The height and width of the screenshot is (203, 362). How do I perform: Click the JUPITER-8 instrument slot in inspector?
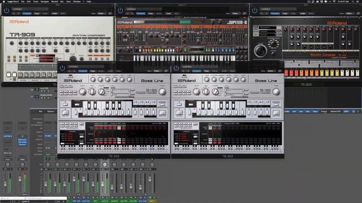point(7,136)
